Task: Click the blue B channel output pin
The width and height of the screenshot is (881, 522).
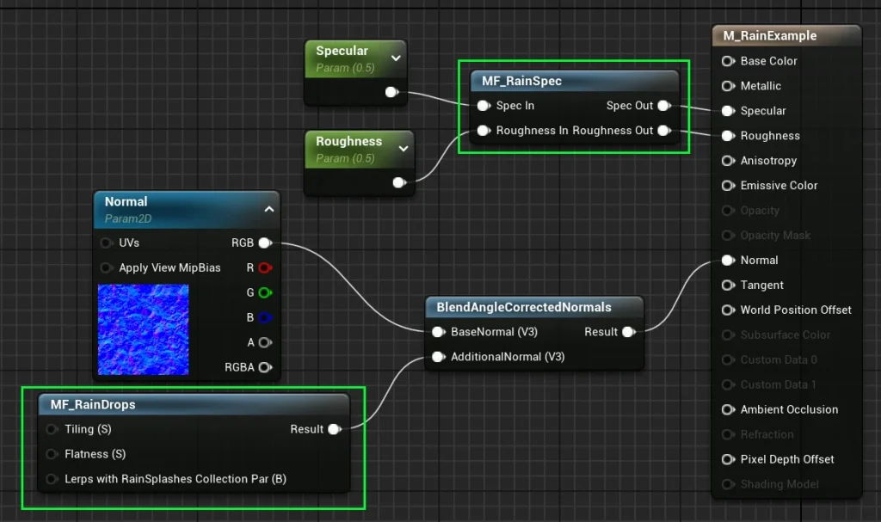Action: click(265, 317)
